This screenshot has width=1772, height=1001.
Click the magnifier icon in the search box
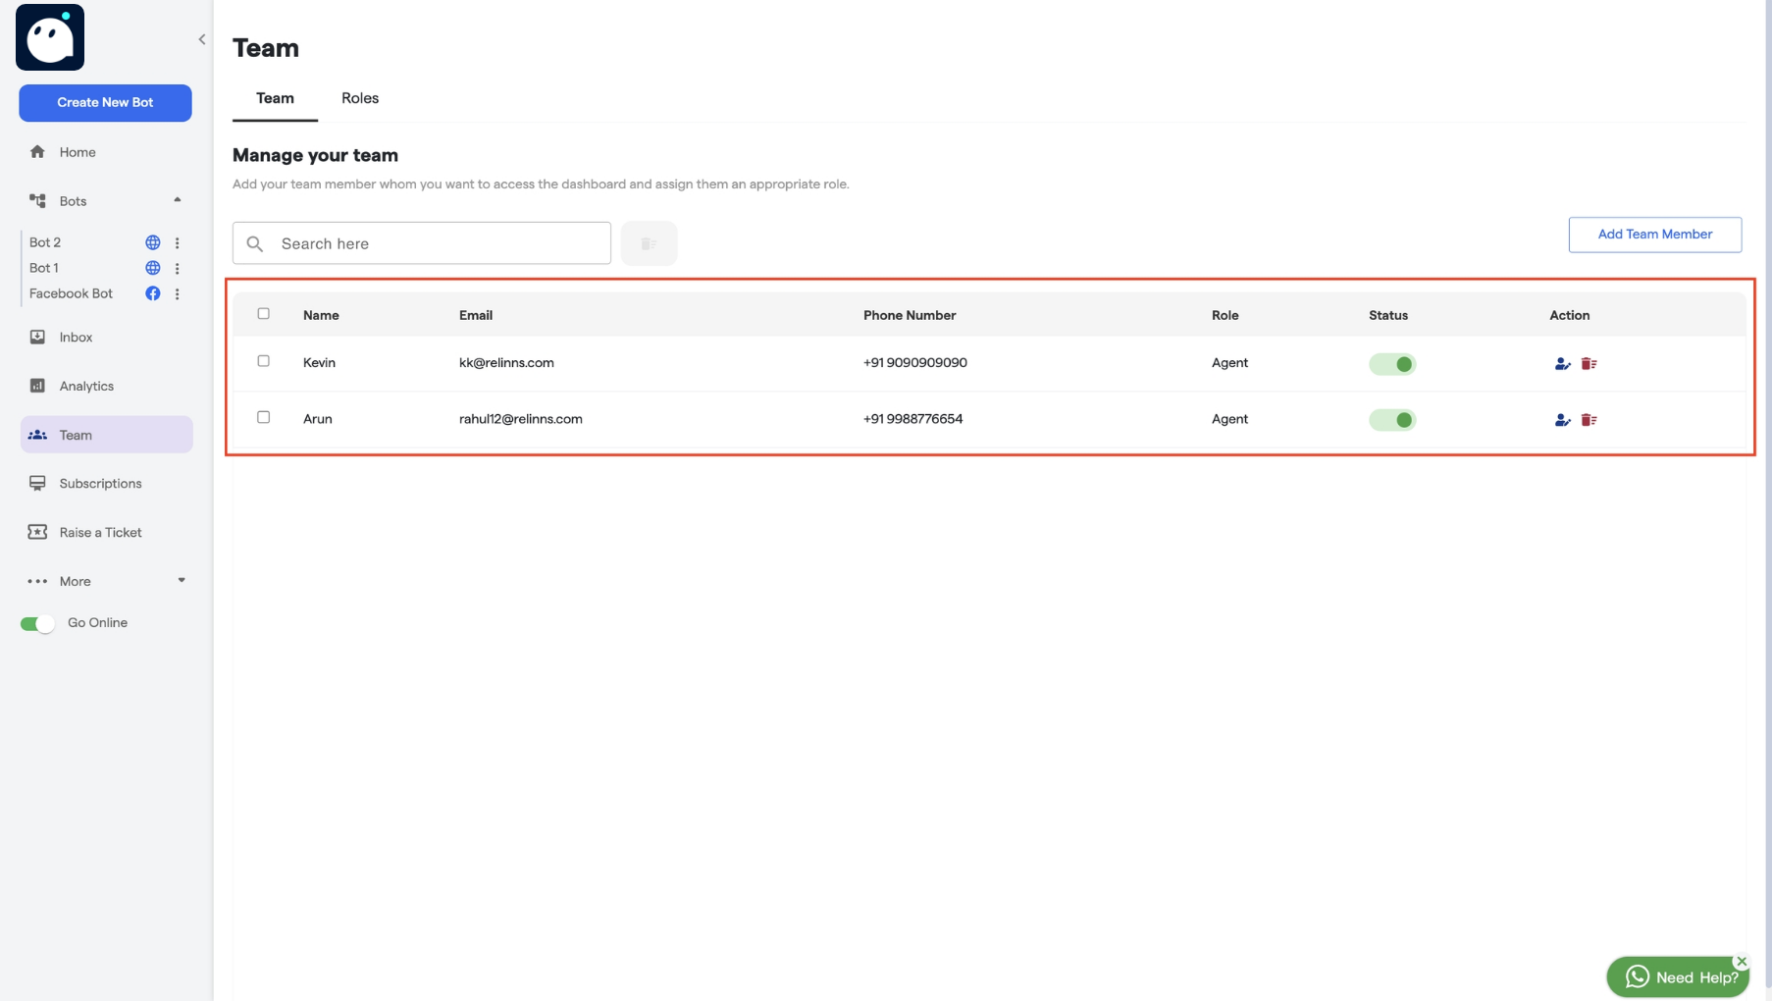pos(255,243)
